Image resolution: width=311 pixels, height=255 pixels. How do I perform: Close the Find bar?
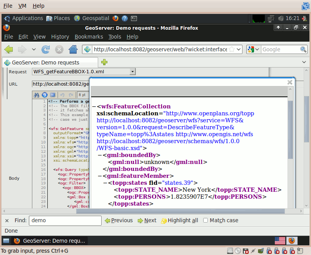pyautogui.click(x=7, y=220)
